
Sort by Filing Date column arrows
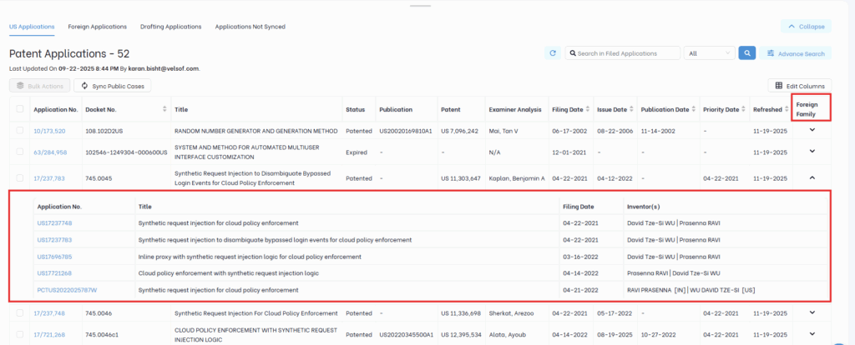[588, 110]
